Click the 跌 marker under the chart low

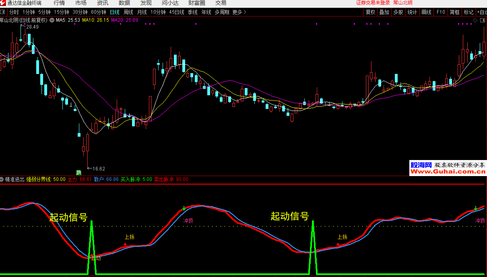click(x=78, y=172)
